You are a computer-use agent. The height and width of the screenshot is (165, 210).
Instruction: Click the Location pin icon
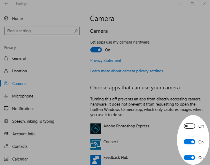6,71
